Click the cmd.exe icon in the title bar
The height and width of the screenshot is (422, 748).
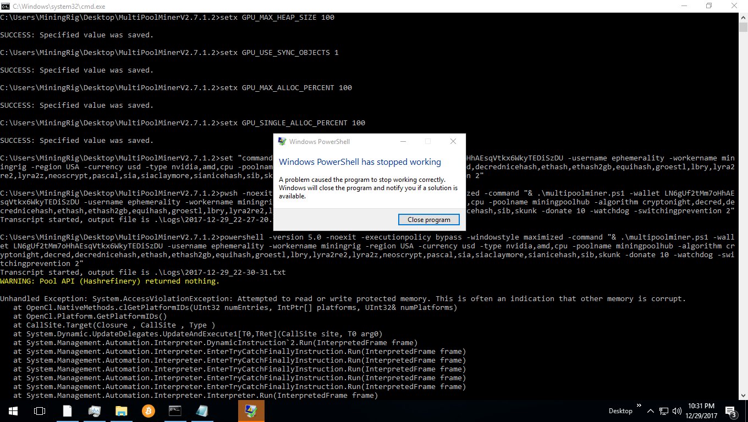[6, 6]
